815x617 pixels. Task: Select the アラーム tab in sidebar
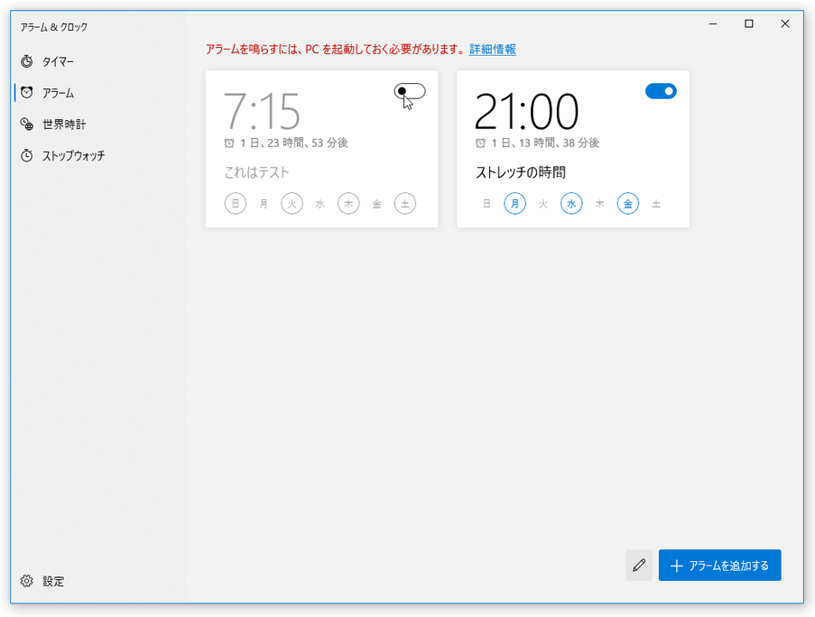coord(98,93)
